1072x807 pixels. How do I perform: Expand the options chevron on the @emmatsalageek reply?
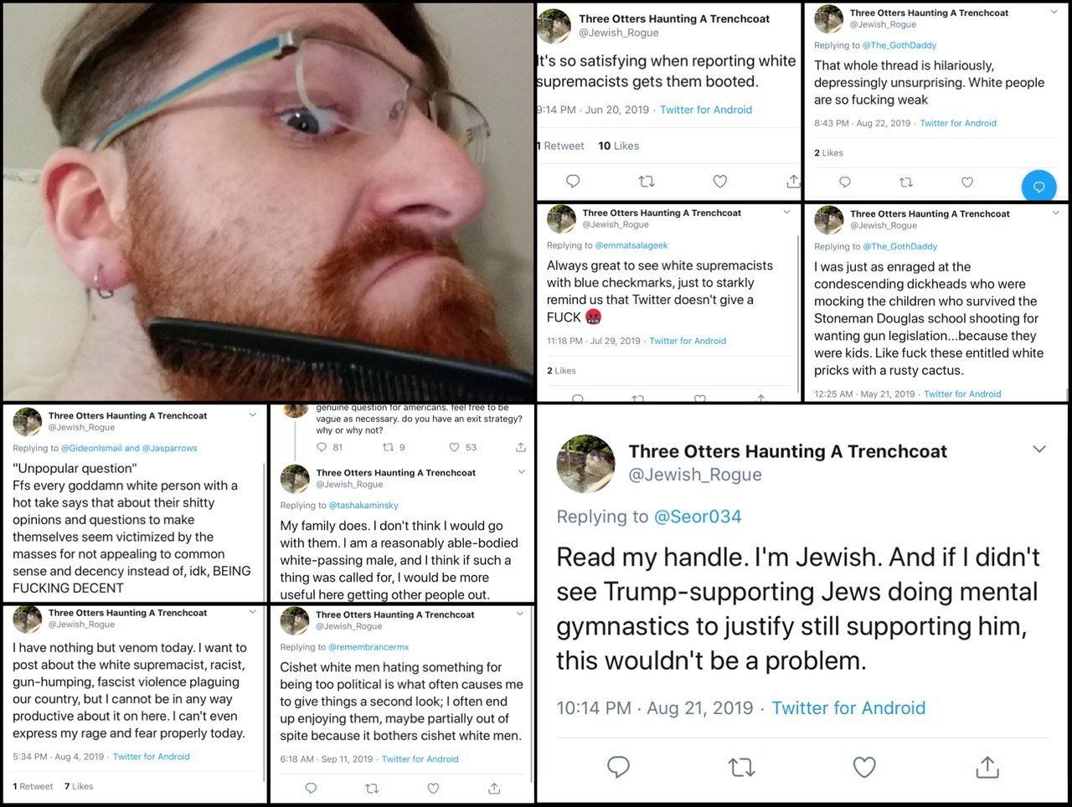point(786,213)
